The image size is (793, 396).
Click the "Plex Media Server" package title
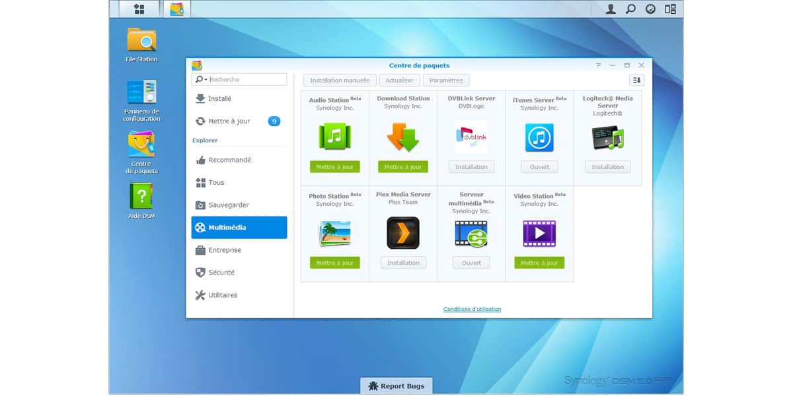(403, 194)
